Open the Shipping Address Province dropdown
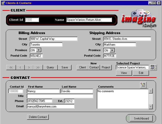 point(112,50)
